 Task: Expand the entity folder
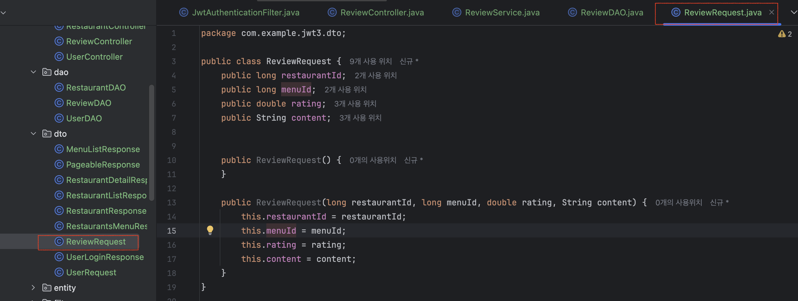(33, 288)
